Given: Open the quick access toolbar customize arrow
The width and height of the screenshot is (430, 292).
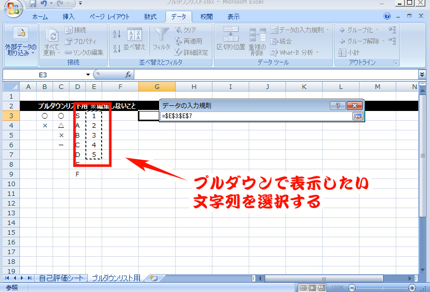Looking at the screenshot, I should [x=80, y=3].
